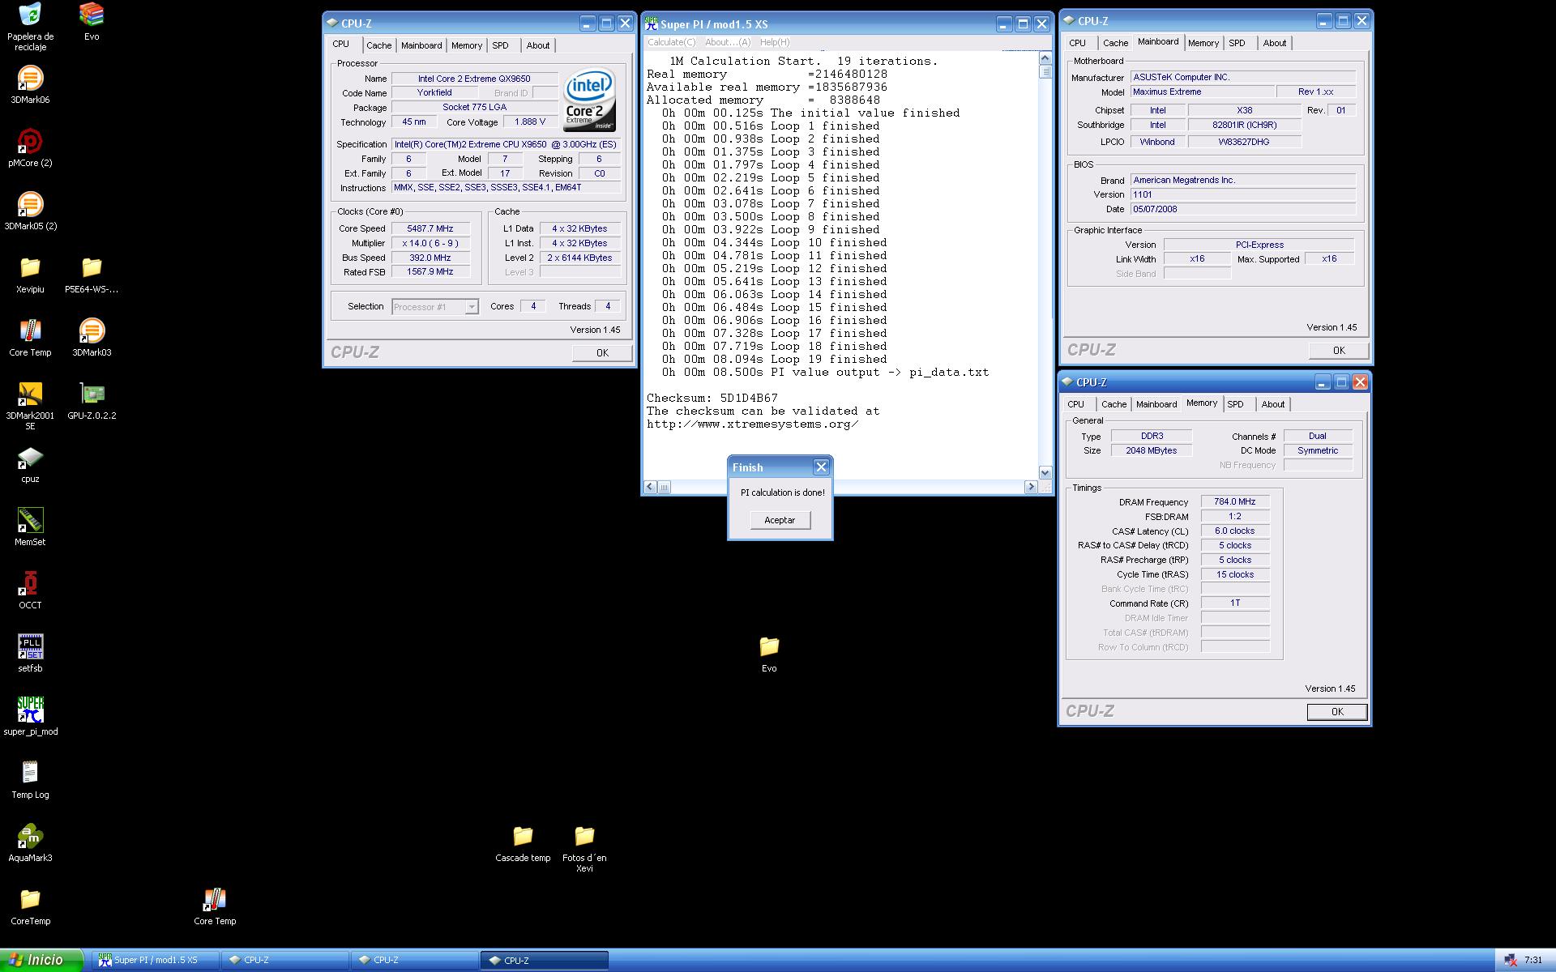
Task: Launch the GPU-Z.0.2.2 desktop icon
Action: pyautogui.click(x=92, y=394)
